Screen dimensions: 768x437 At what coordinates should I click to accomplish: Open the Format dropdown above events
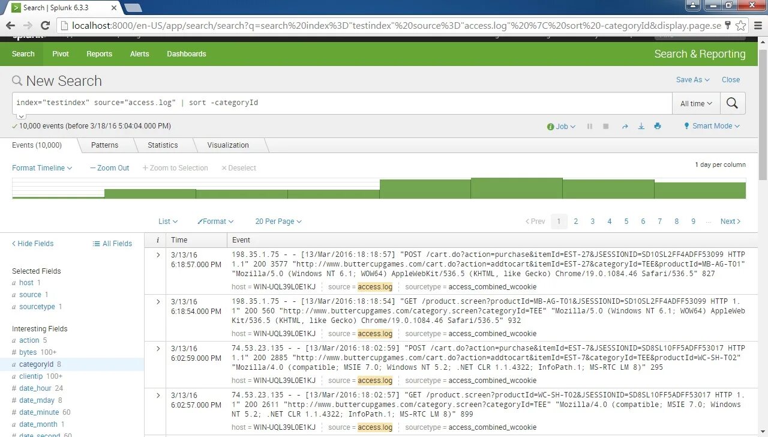pos(215,222)
